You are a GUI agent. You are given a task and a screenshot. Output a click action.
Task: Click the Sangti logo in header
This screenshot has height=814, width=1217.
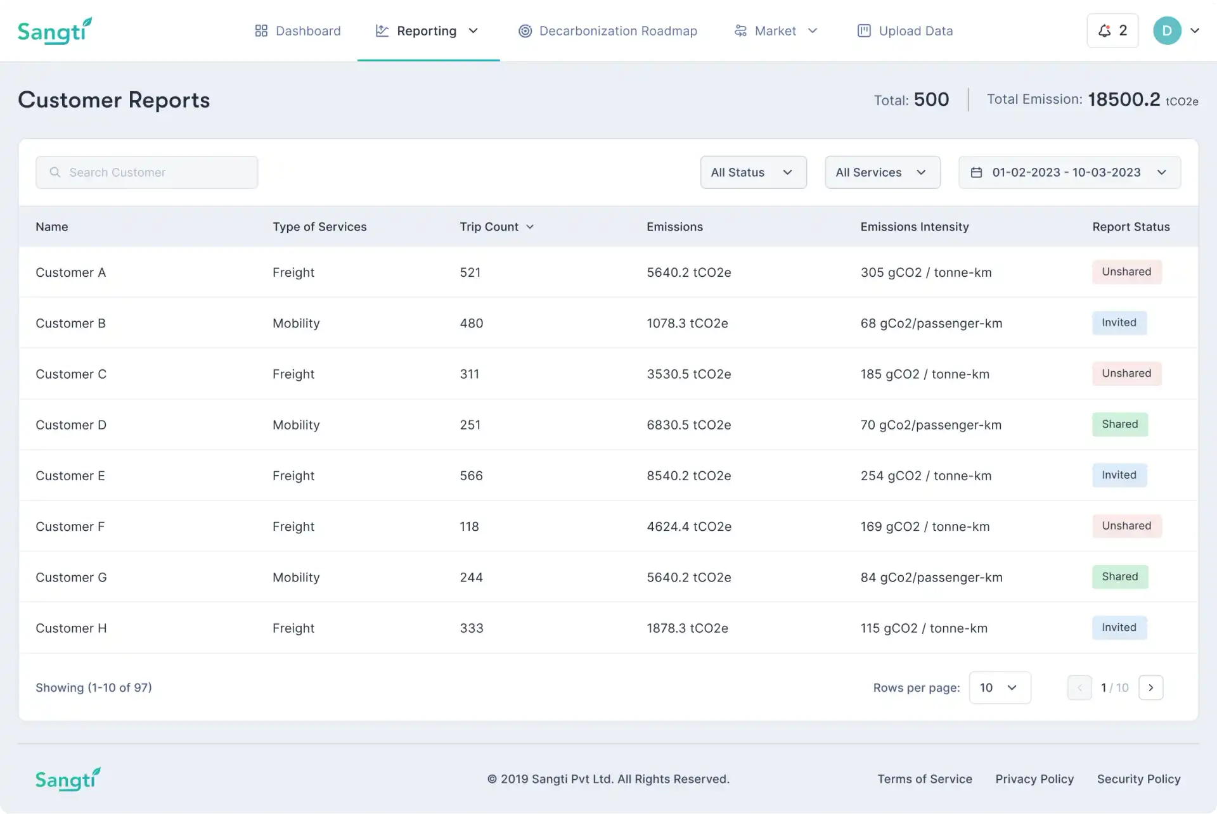click(x=55, y=30)
